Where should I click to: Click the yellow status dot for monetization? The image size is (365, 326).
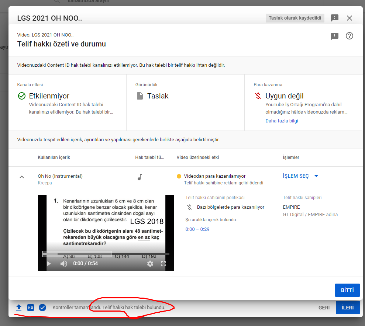(x=179, y=176)
